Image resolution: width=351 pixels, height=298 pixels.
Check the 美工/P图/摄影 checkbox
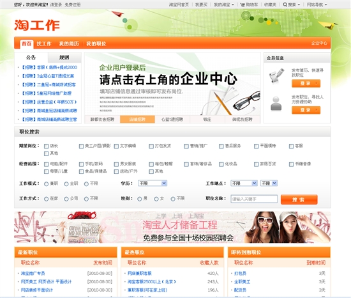(x=81, y=146)
